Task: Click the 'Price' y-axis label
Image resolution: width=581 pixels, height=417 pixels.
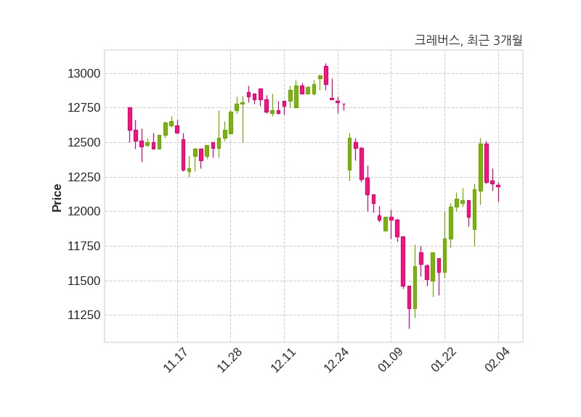Action: coord(57,198)
